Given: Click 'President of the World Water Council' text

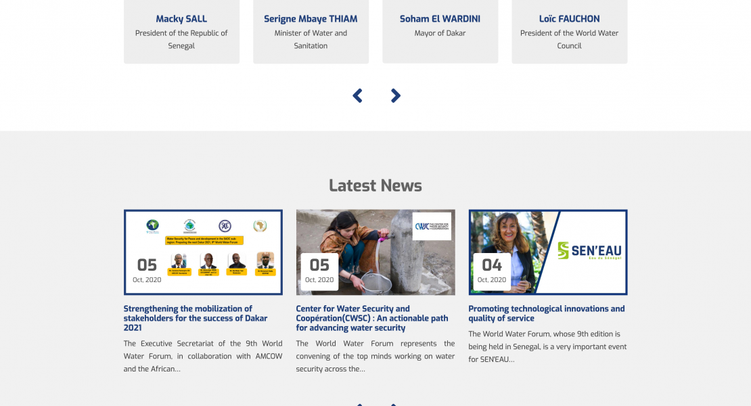Looking at the screenshot, I should (570, 39).
